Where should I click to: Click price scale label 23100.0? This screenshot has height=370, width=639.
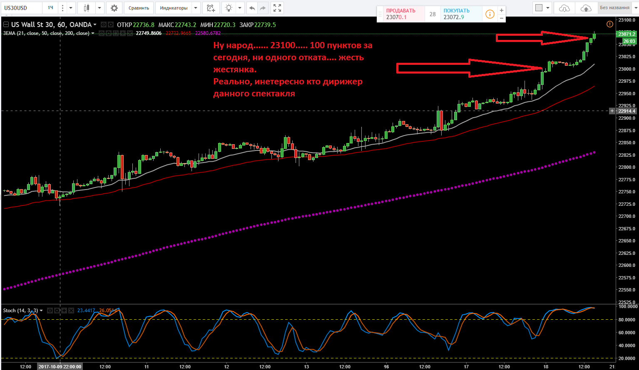click(627, 20)
